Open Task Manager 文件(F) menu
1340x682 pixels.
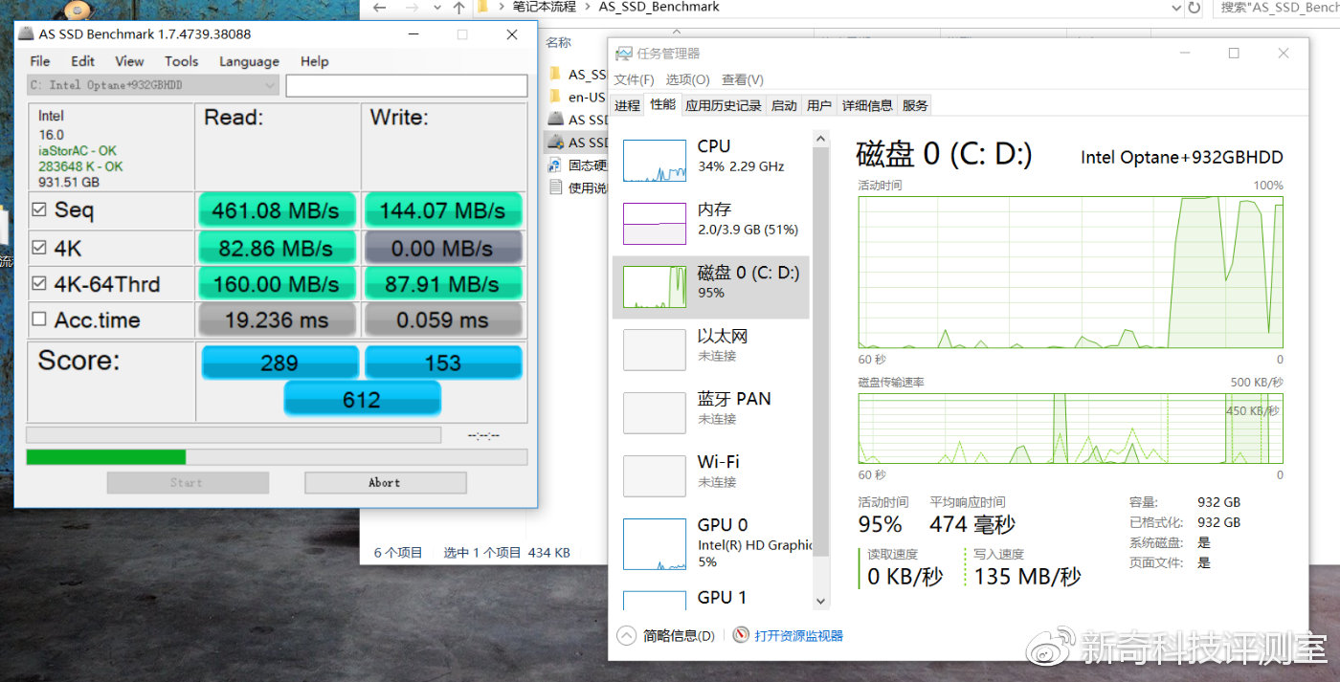(635, 79)
